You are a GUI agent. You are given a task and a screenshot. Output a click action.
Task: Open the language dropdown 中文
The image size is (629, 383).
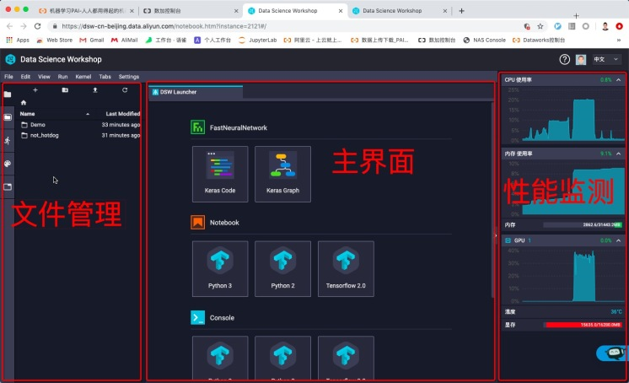tap(607, 59)
